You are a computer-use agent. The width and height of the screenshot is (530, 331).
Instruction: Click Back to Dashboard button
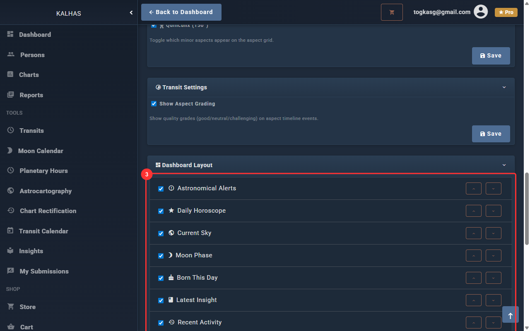(181, 12)
